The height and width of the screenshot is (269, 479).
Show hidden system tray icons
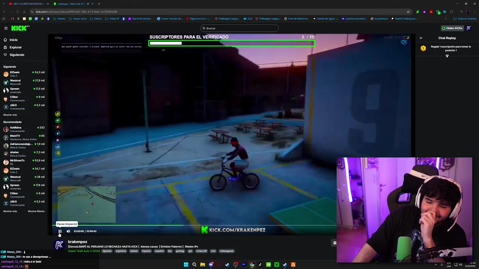(x=436, y=265)
